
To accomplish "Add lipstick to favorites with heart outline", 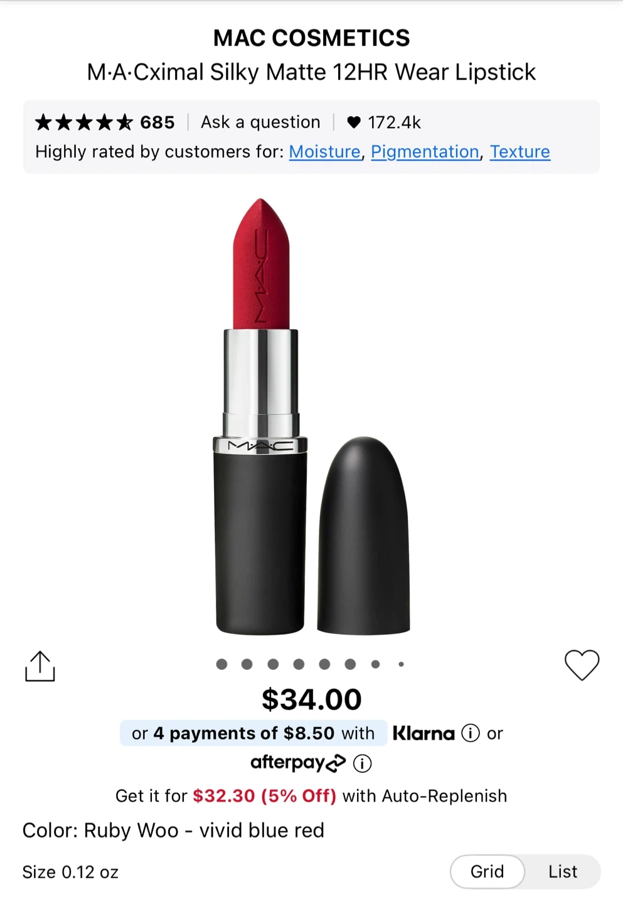I will [582, 665].
